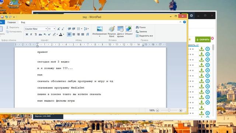Screen dimensions: 236x133
Task: Select all with Выделить все
Action: (144, 36)
